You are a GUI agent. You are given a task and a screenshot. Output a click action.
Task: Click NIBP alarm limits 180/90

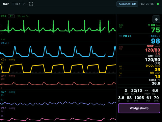pos(121,48)
